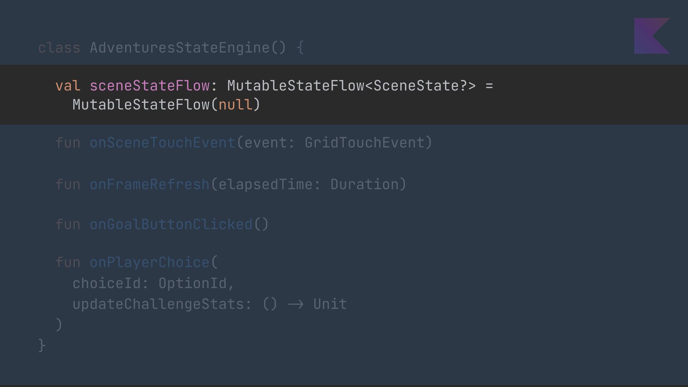
Task: Click the OptionId type
Action: coord(192,283)
